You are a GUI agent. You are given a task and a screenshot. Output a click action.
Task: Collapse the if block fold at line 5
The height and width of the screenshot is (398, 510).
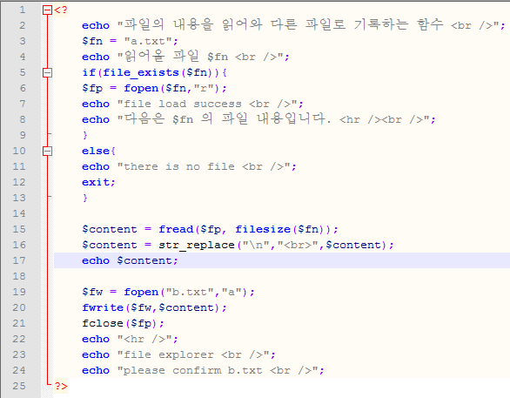coord(48,72)
